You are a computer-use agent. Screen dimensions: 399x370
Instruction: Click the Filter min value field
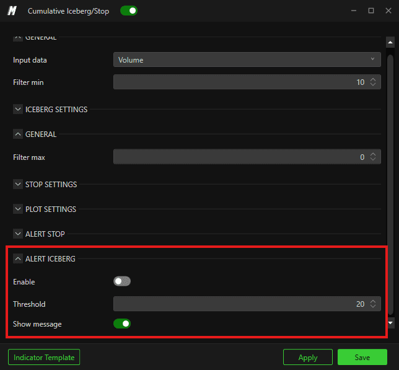click(247, 82)
